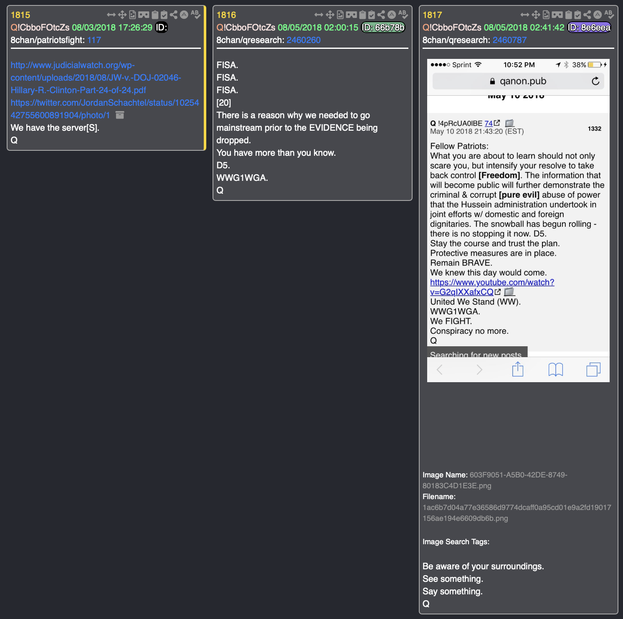The height and width of the screenshot is (619, 623).
Task: Click the circled triangle icon on post 1816
Action: tap(392, 15)
